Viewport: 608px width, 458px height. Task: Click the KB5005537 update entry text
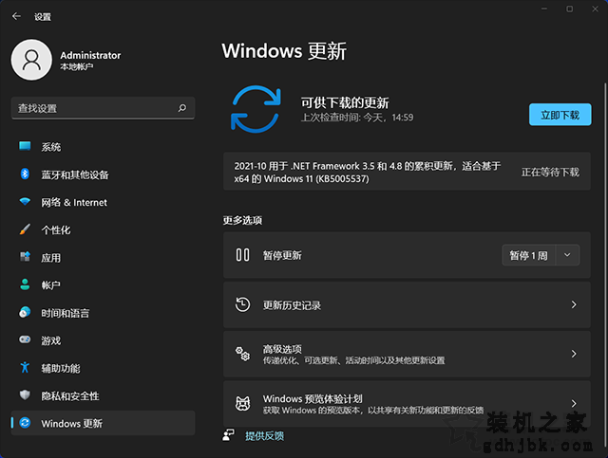point(368,173)
